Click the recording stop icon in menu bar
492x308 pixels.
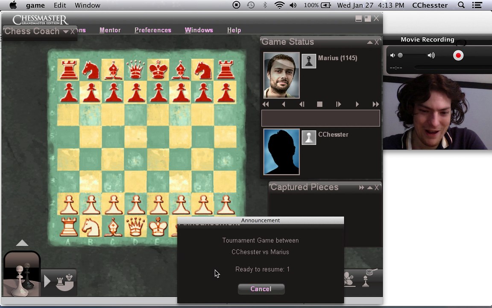tap(236, 5)
